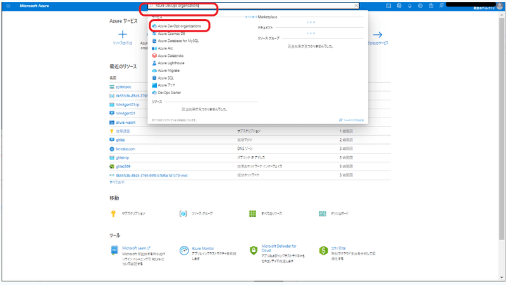Click the key icon of the subscription row
This screenshot has height=285, width=506.
pyautogui.click(x=112, y=131)
